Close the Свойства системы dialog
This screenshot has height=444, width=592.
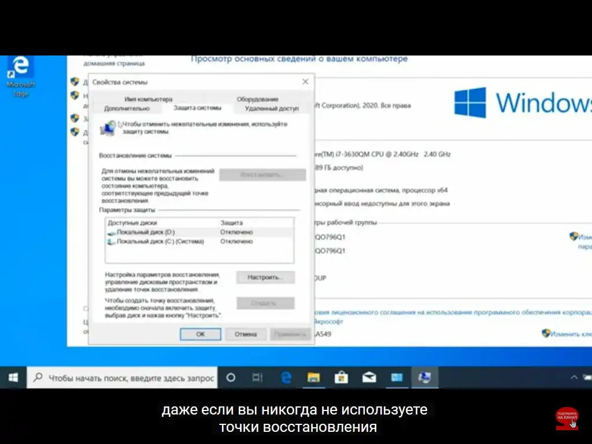pos(305,82)
